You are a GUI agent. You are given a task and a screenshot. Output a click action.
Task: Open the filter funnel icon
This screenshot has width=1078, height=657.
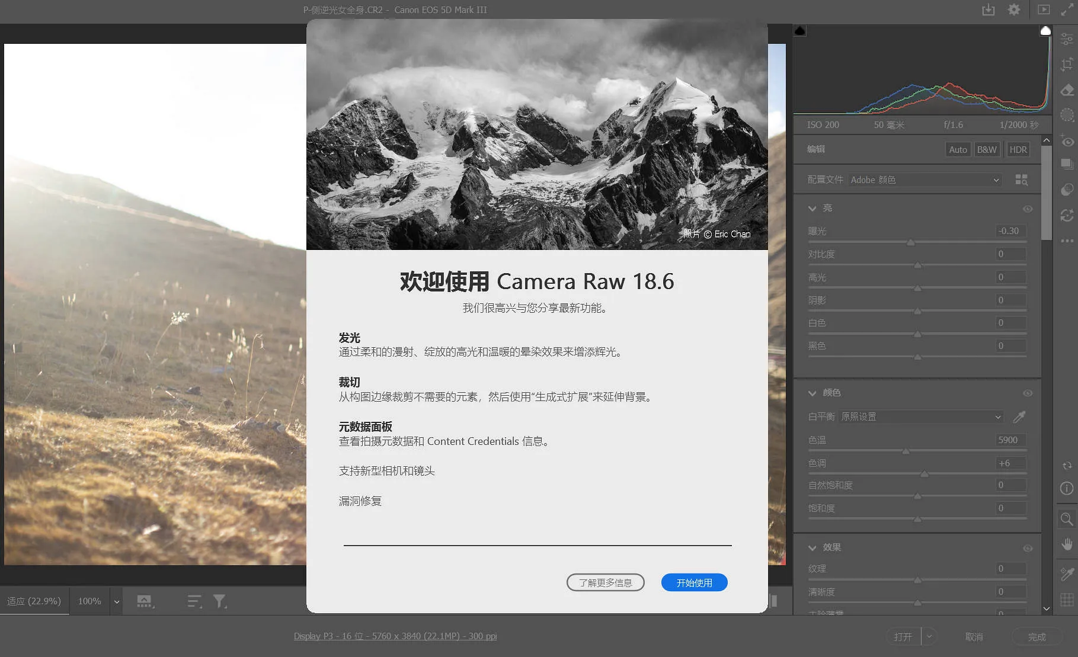pos(220,601)
